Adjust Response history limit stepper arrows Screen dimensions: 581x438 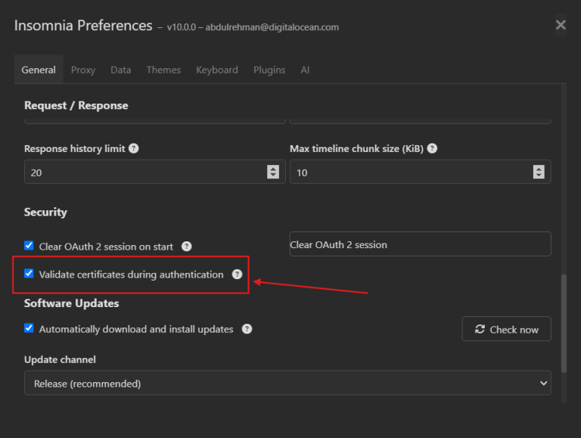coord(273,172)
